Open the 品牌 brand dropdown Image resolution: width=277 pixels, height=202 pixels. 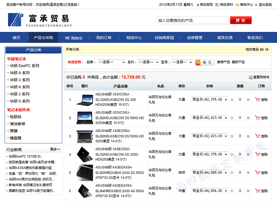111,62
